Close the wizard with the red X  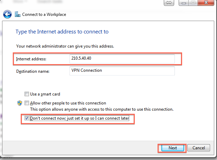click(x=206, y=3)
